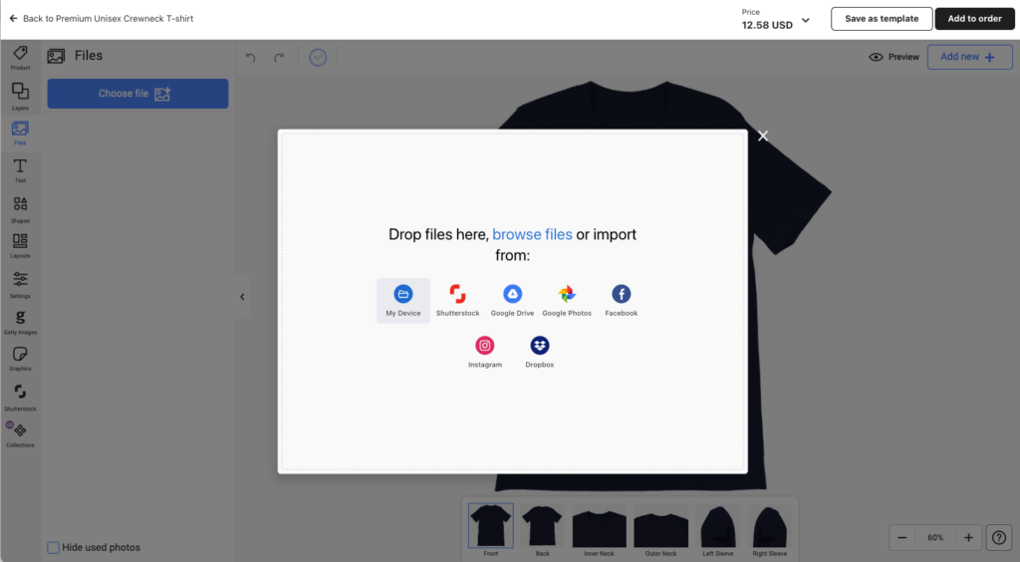
Task: Import from Google Drive
Action: coord(512,294)
